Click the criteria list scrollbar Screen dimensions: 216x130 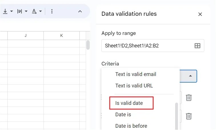(x=177, y=116)
